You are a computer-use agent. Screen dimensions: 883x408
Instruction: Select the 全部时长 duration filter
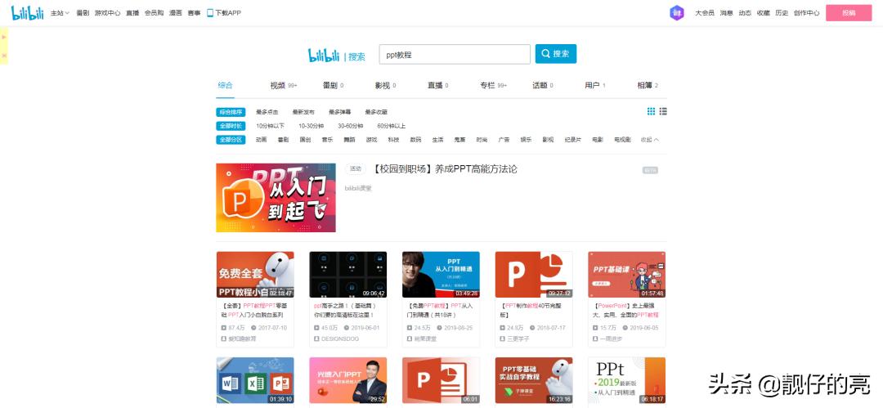point(231,126)
